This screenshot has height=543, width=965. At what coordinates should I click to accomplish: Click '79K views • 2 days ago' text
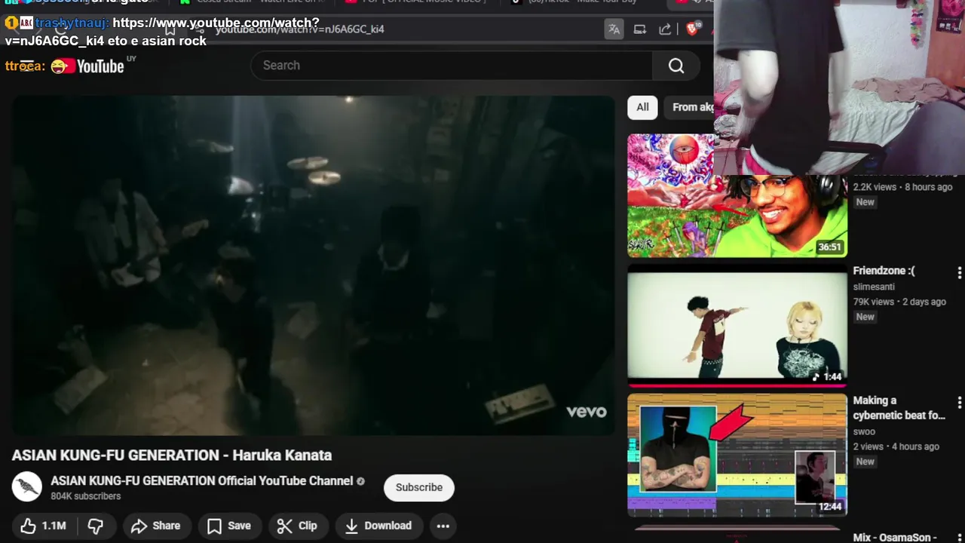coord(899,302)
